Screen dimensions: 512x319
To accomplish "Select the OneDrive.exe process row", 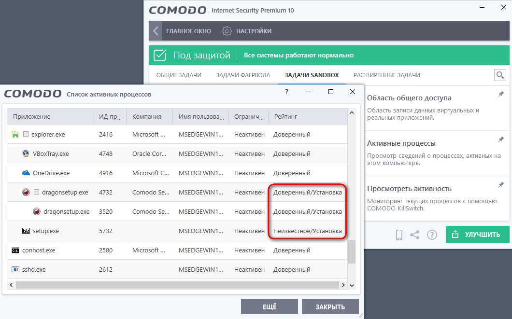I will click(x=177, y=173).
